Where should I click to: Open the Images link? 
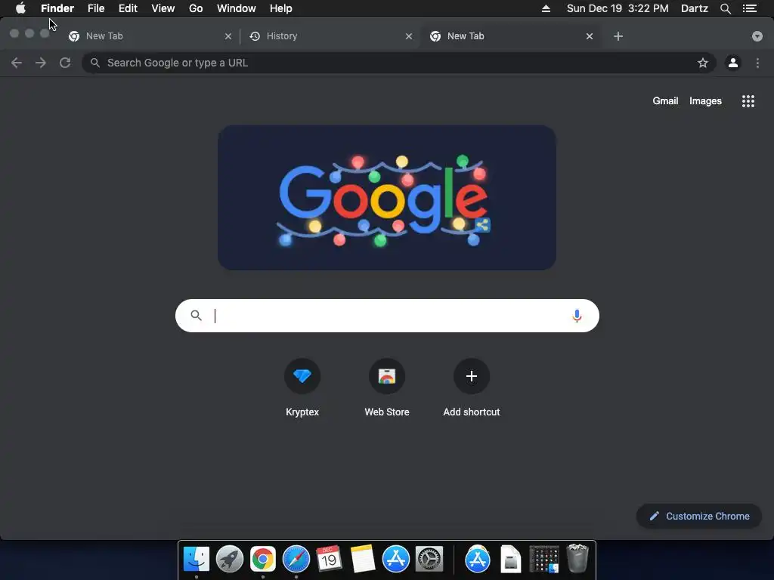[705, 100]
